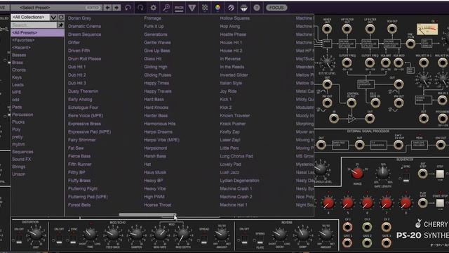Open the MIDI tab icon
Viewport: 449px width, 253px height.
point(179,8)
